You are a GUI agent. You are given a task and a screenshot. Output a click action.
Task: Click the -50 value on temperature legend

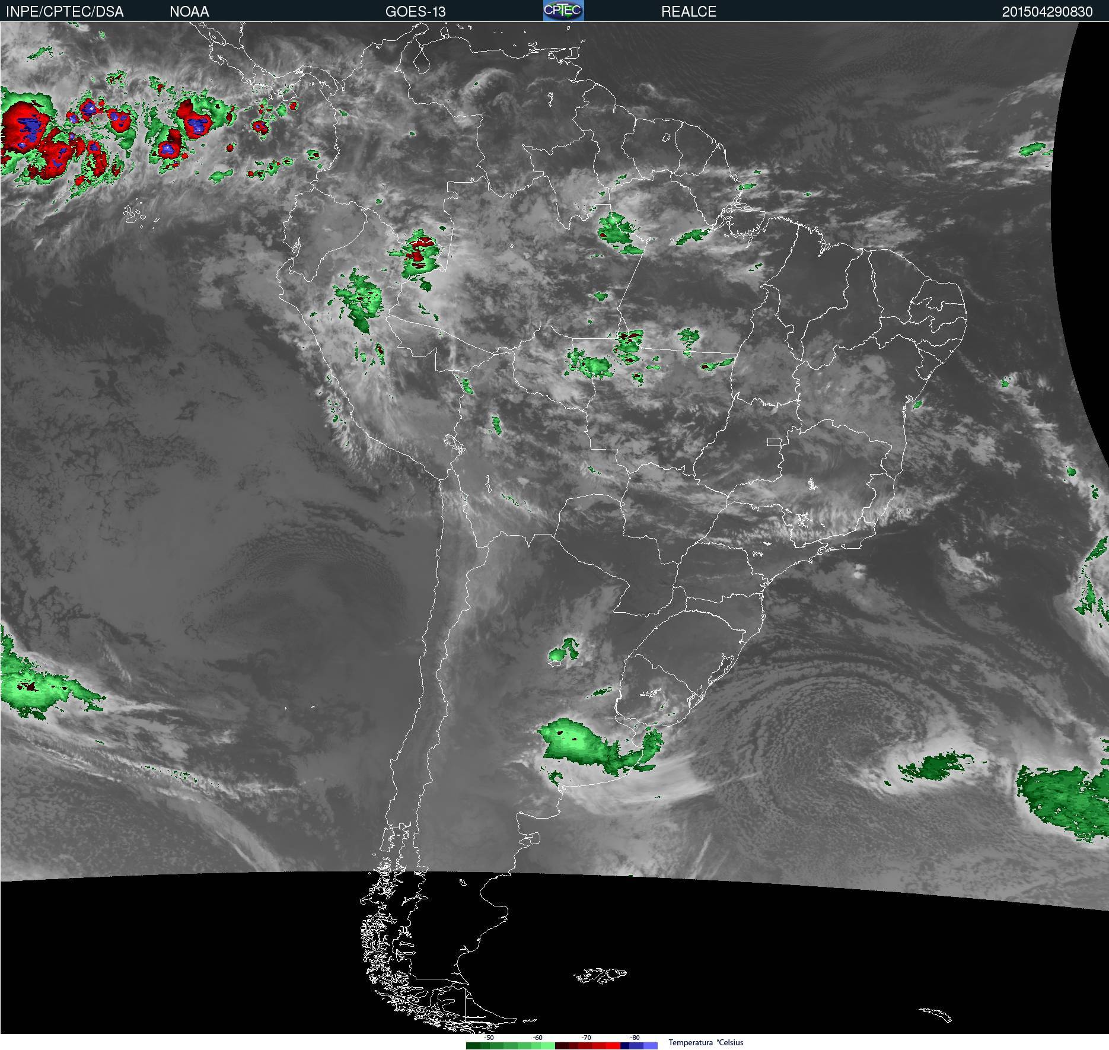coord(489,1038)
